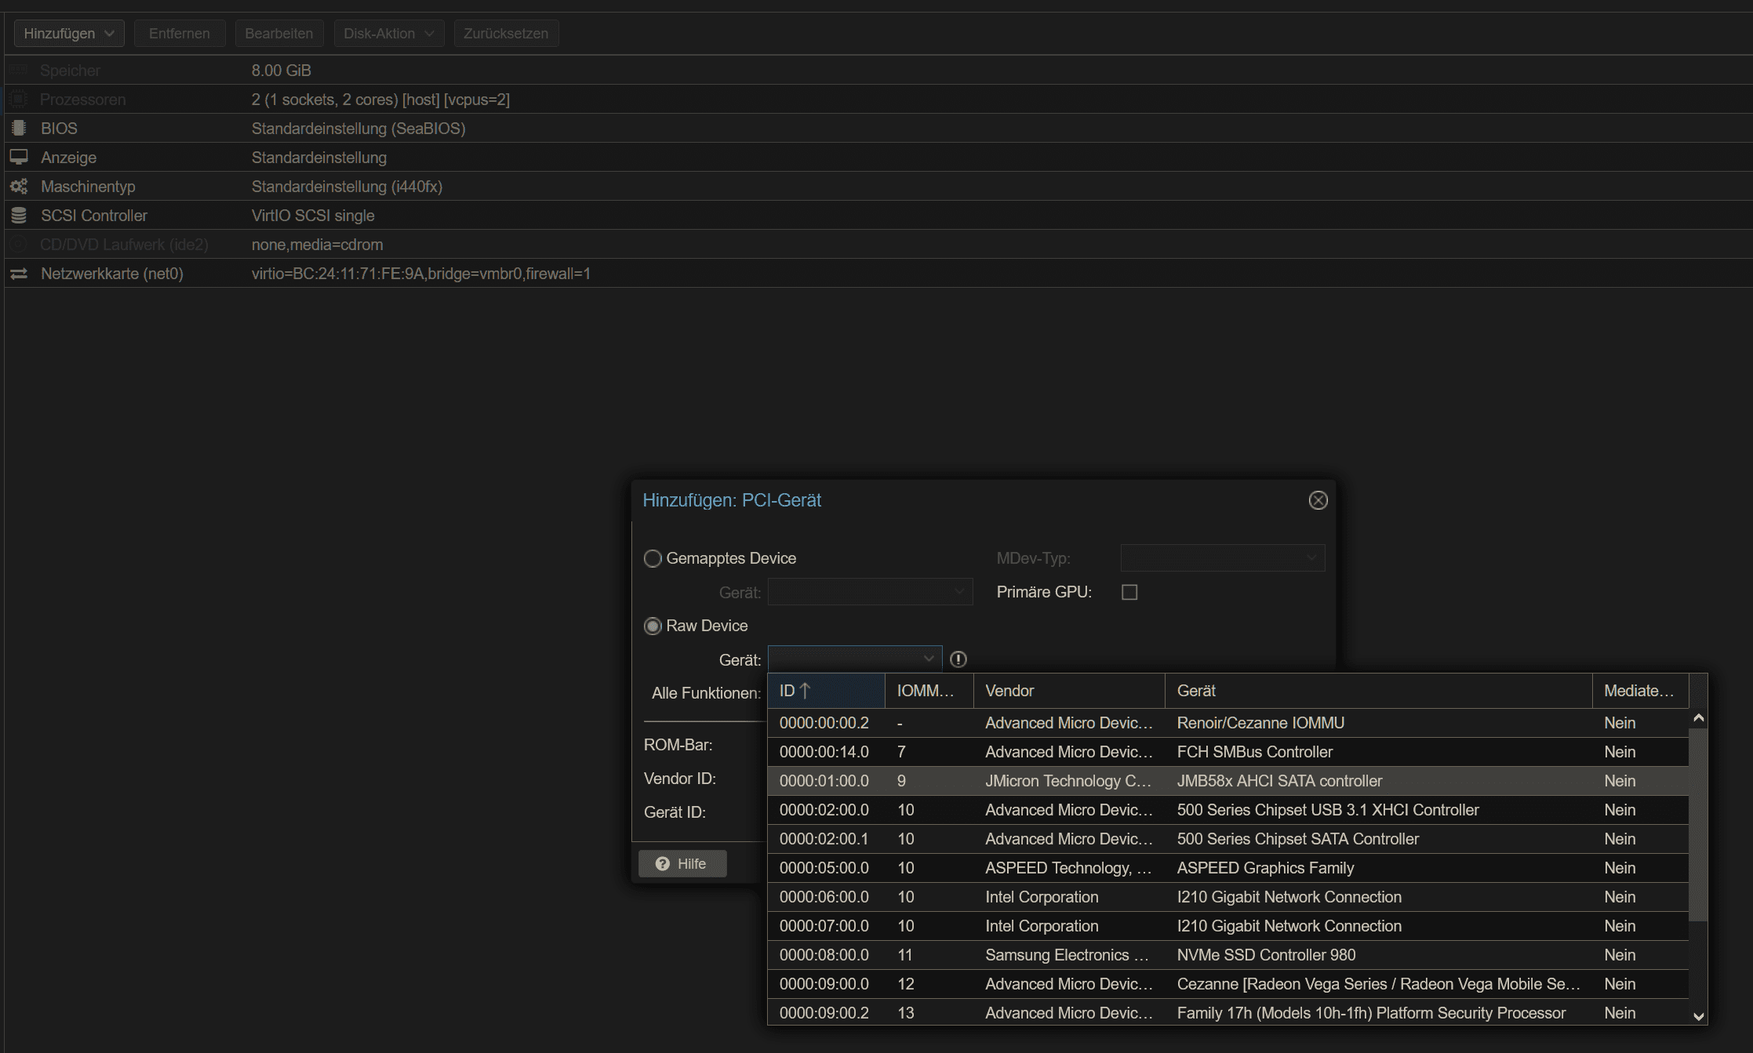Click the Maschinentyp gears icon
The image size is (1753, 1053).
click(x=19, y=187)
